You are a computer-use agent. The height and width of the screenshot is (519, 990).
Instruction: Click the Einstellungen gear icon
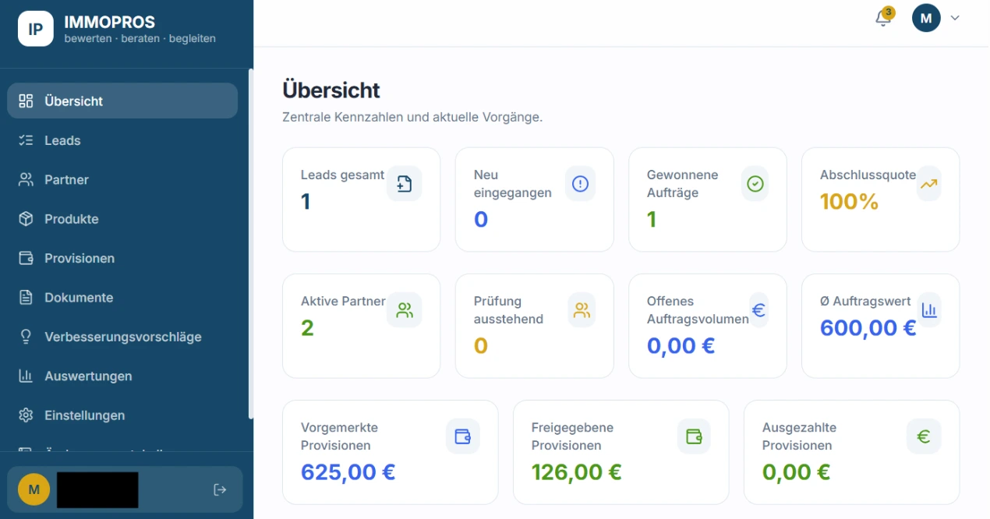(x=26, y=415)
